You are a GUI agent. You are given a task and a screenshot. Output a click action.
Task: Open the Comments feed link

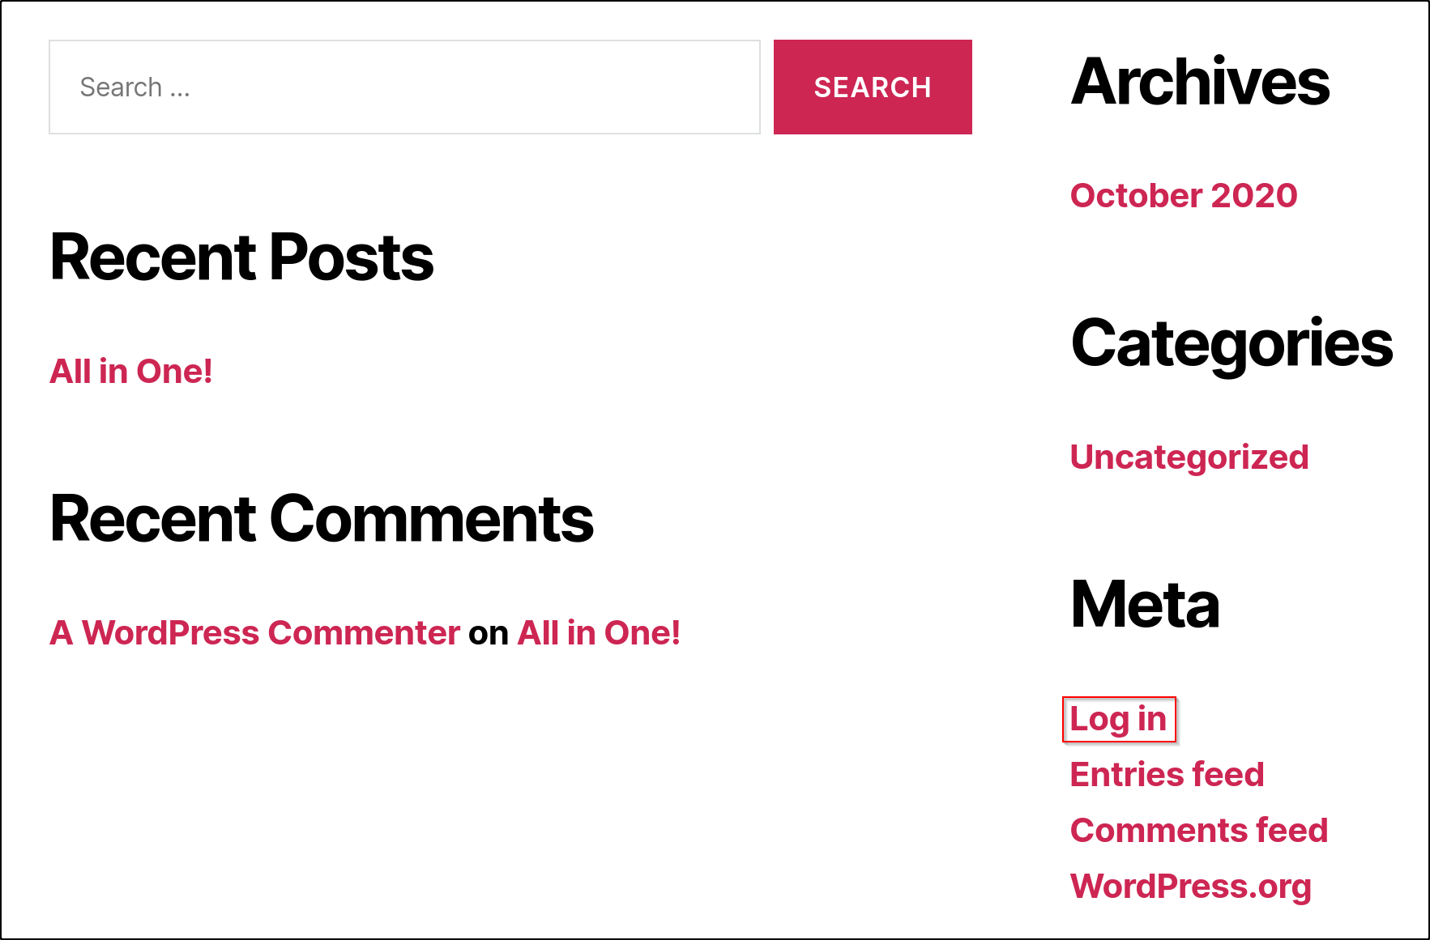coord(1199,831)
